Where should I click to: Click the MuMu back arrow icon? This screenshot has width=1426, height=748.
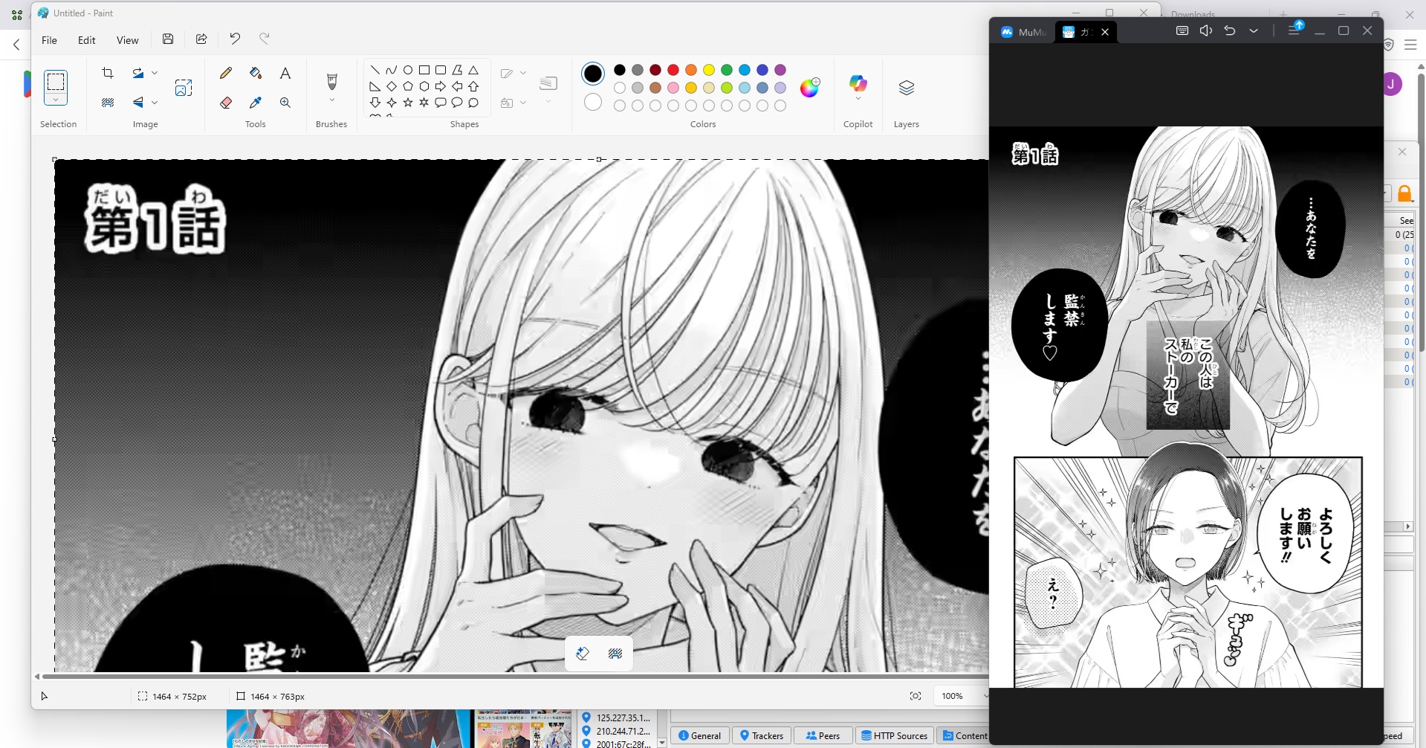pos(1230,30)
